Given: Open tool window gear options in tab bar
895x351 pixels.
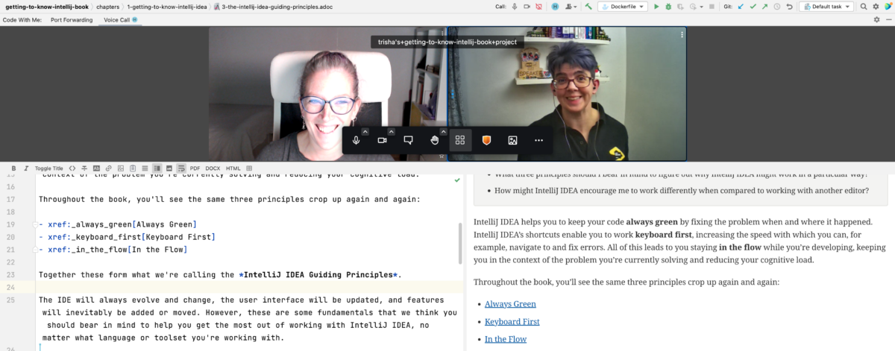Looking at the screenshot, I should coord(877,19).
